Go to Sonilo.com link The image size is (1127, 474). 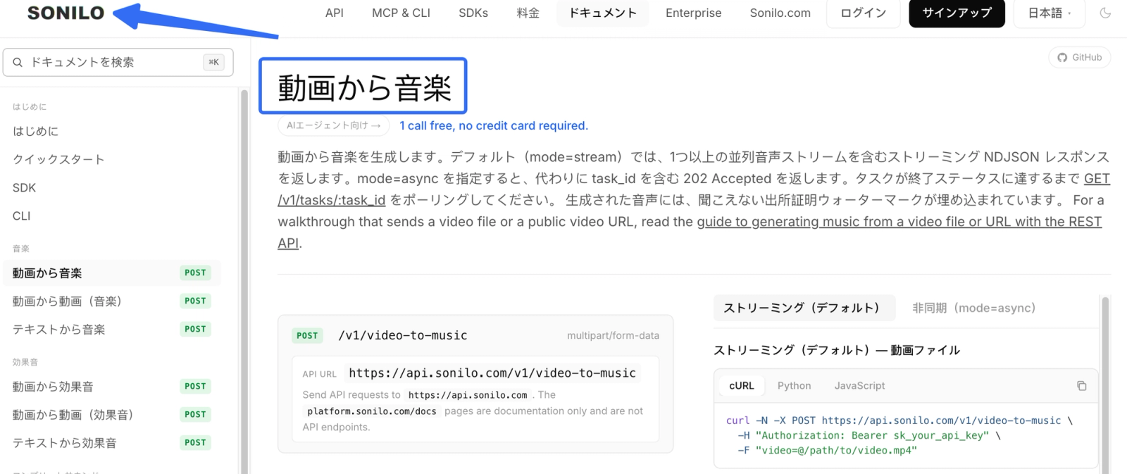tap(780, 13)
